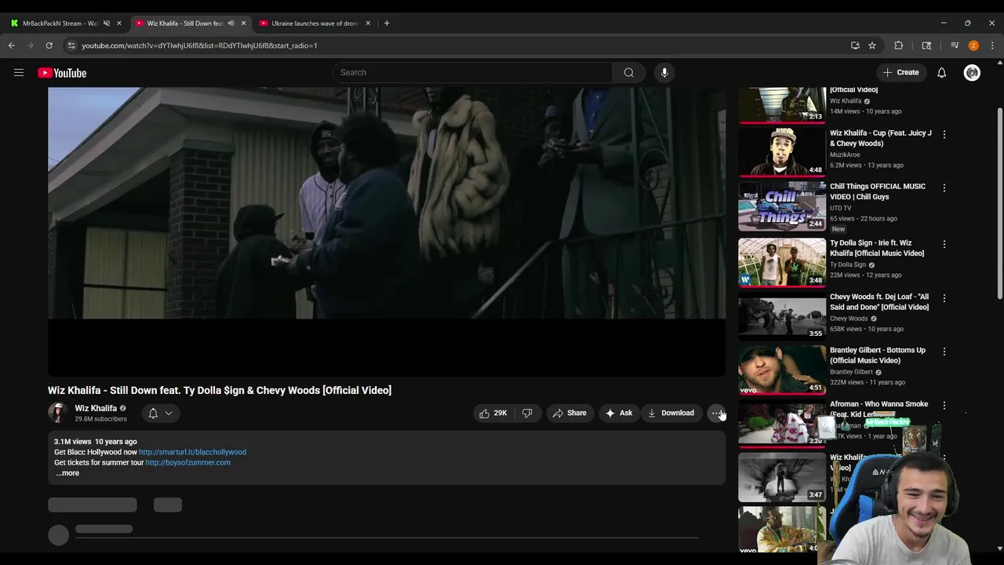Go back with browser back arrow
The width and height of the screenshot is (1004, 565).
pyautogui.click(x=12, y=46)
